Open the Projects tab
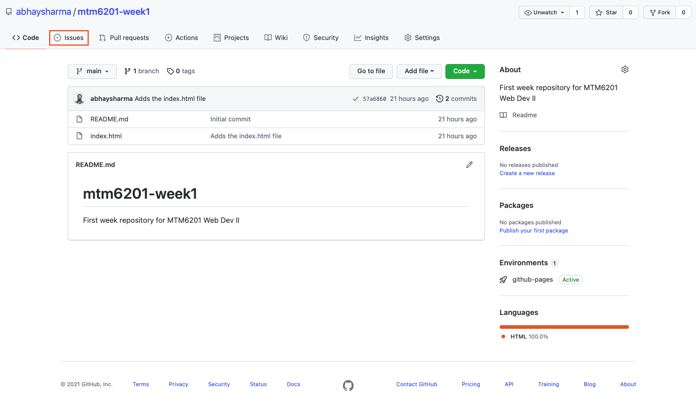Screen dimensions: 696x401 (231, 38)
